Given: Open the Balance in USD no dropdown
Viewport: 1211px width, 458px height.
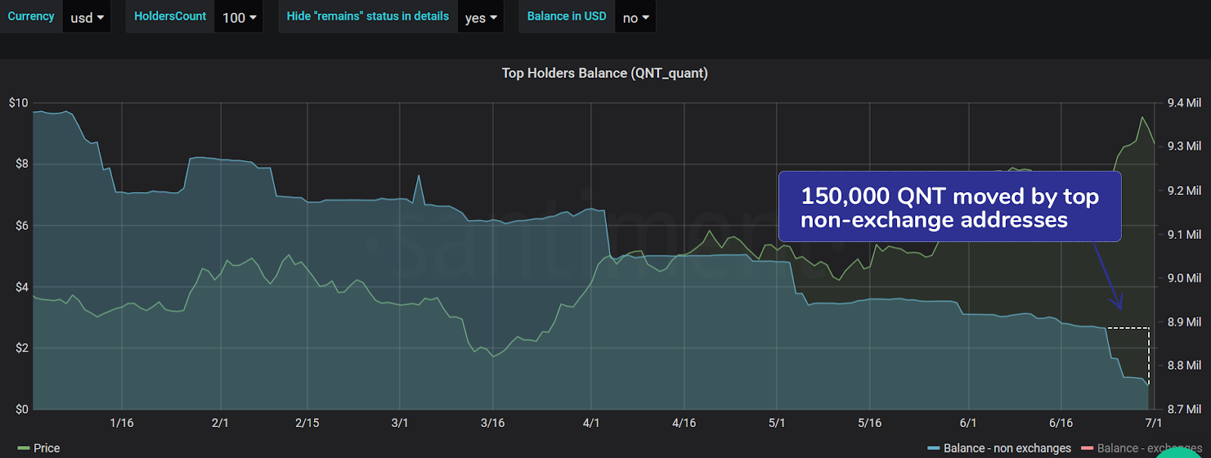Looking at the screenshot, I should [635, 17].
